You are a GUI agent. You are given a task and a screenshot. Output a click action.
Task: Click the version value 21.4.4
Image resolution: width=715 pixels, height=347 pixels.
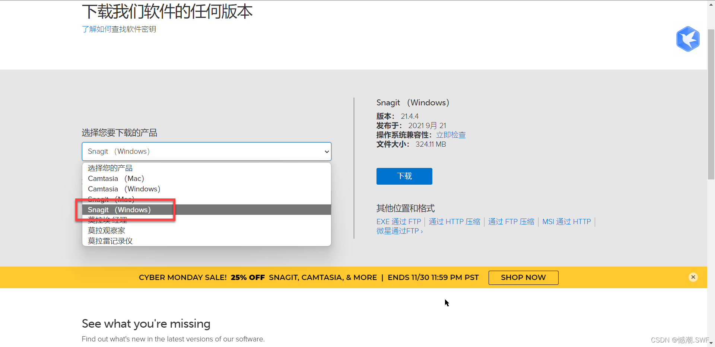click(x=410, y=116)
